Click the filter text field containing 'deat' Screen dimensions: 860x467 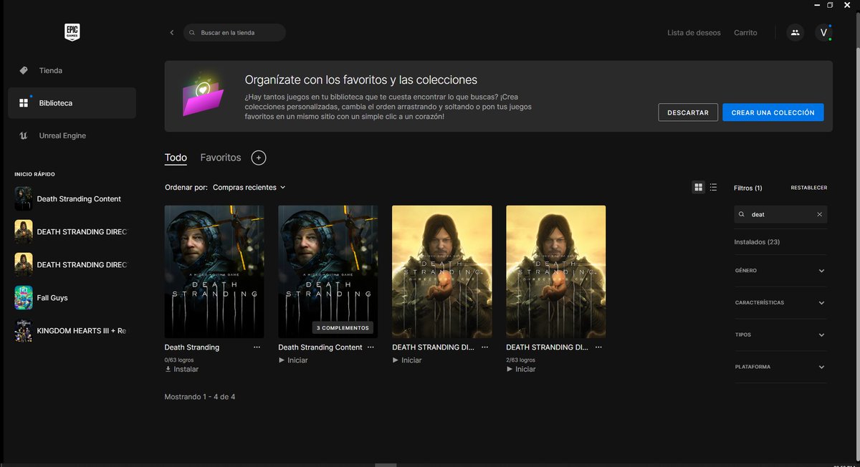click(x=780, y=214)
